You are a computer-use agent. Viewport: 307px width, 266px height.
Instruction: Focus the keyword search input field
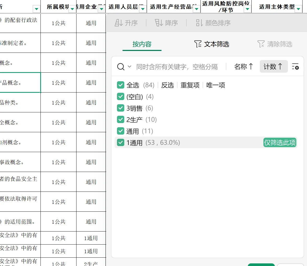(x=177, y=67)
